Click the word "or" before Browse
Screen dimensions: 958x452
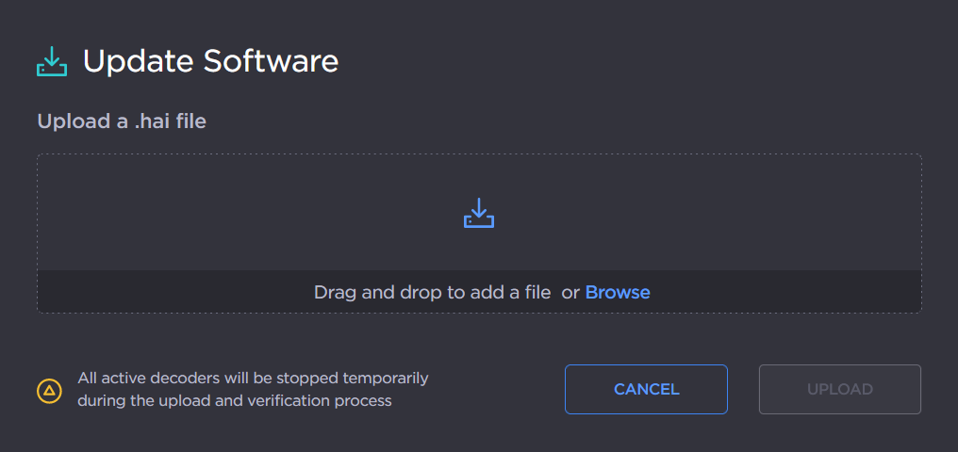point(570,292)
